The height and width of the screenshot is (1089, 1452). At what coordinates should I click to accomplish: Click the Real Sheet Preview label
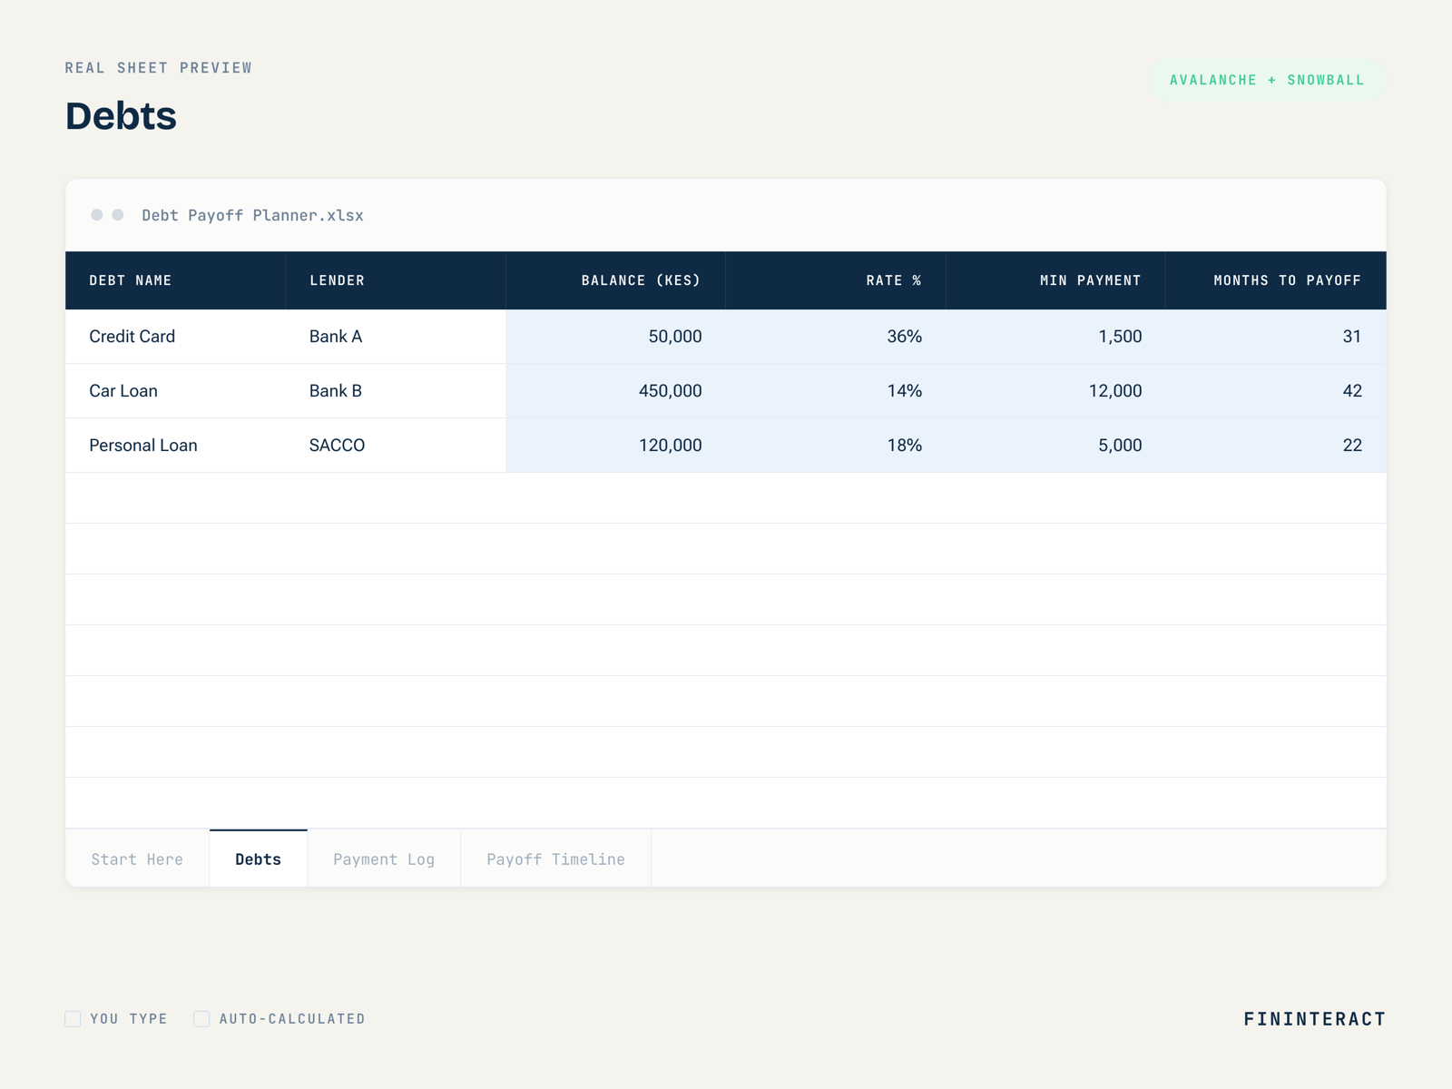click(158, 68)
